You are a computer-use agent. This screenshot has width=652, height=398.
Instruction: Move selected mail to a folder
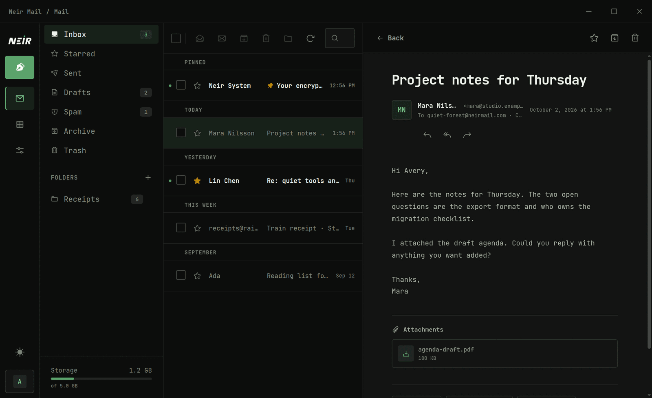point(288,38)
